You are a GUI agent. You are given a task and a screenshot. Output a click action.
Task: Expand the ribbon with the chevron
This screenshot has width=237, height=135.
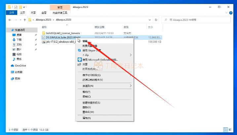tap(226, 13)
